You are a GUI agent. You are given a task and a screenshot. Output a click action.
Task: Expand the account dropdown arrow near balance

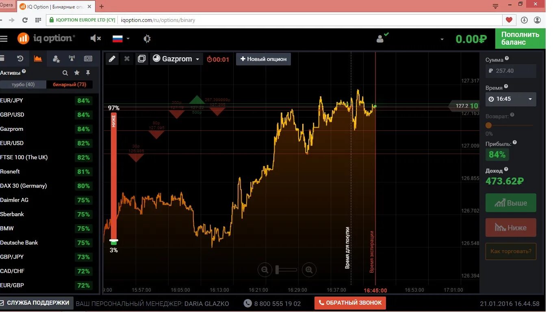click(442, 39)
